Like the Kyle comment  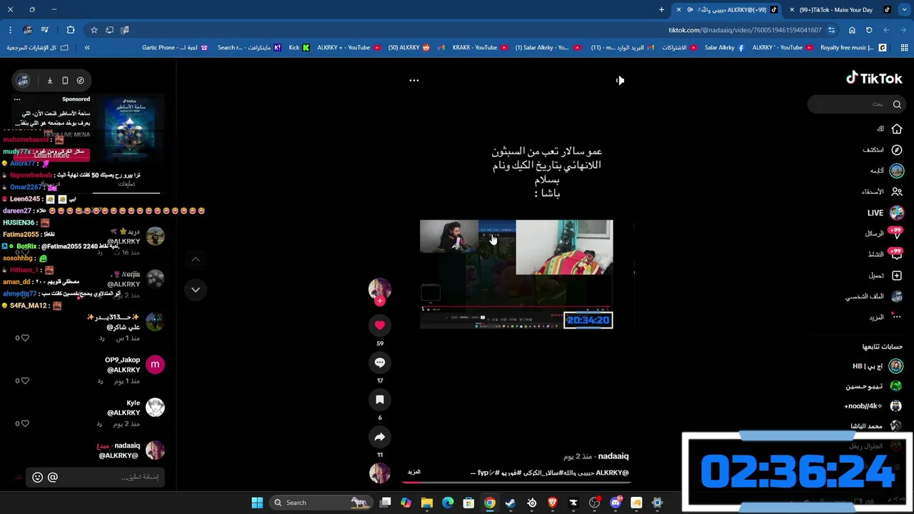click(x=25, y=423)
